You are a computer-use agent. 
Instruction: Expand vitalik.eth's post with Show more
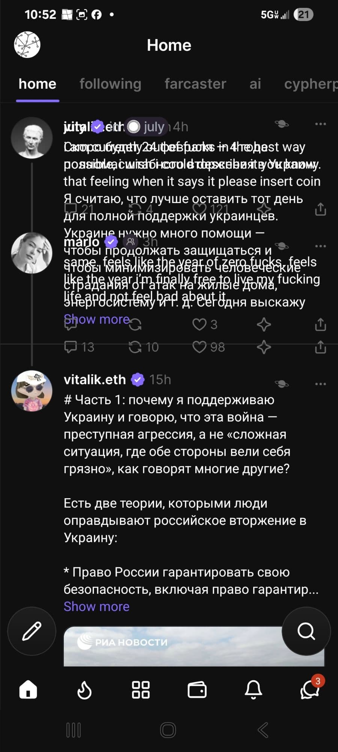[x=96, y=606]
